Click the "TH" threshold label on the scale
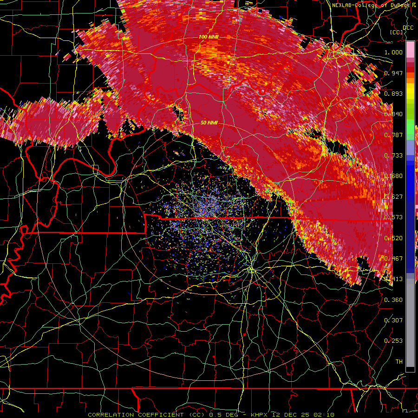The width and height of the screenshot is (418, 418). 399,362
